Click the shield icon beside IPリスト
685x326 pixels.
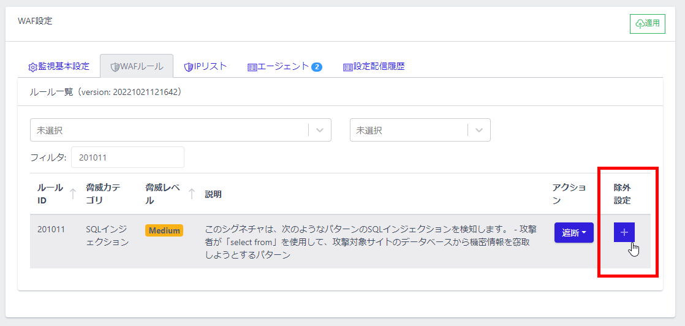point(189,67)
